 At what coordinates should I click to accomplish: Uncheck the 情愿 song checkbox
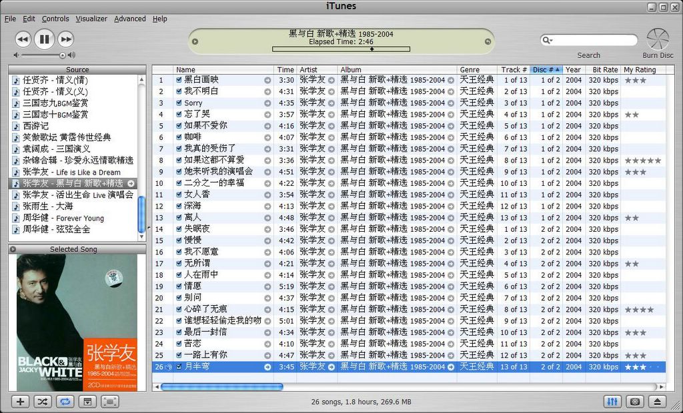coord(179,287)
